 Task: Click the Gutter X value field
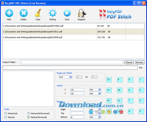point(77,90)
